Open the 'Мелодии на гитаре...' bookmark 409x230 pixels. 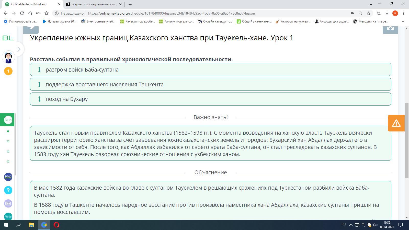pyautogui.click(x=371, y=21)
